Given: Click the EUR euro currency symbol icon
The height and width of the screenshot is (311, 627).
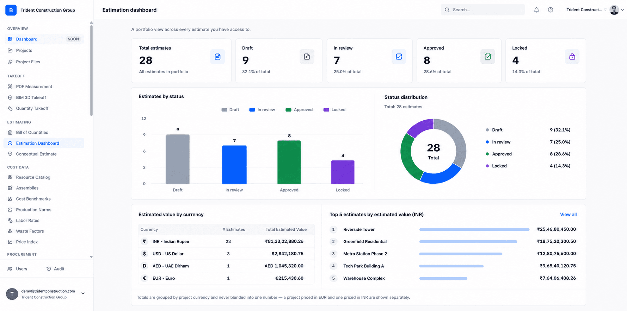Looking at the screenshot, I should click(144, 278).
